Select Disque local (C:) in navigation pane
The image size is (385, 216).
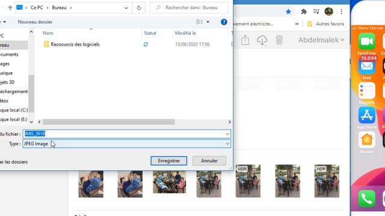[14, 110]
